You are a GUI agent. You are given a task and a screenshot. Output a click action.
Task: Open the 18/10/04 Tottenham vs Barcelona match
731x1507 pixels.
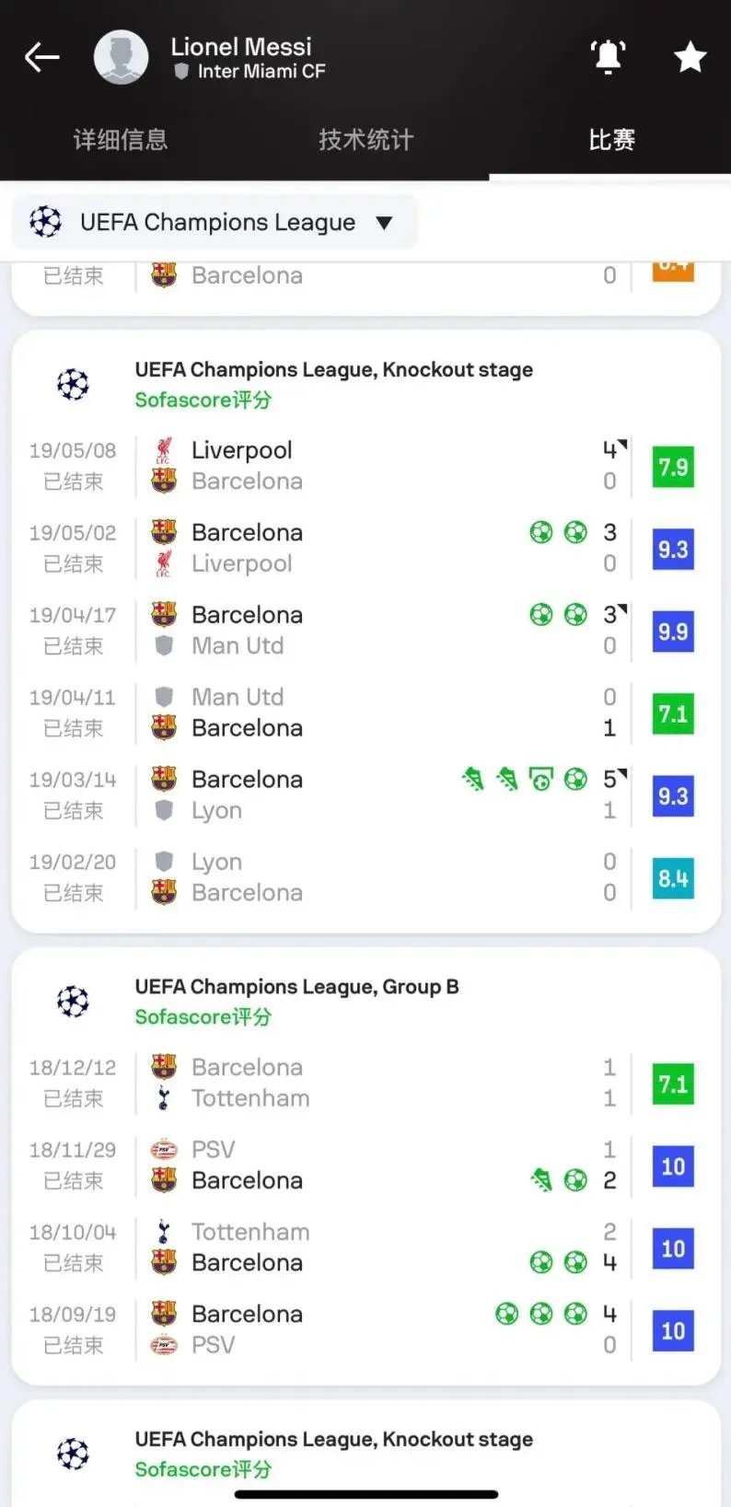pyautogui.click(x=368, y=1247)
